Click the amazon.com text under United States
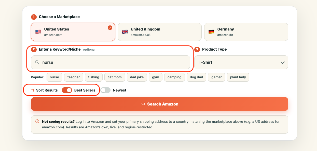This screenshot has height=151, width=317. pyautogui.click(x=53, y=35)
